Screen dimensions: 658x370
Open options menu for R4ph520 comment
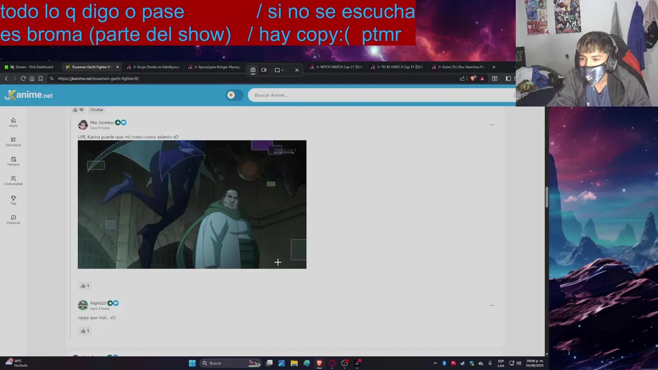491,305
